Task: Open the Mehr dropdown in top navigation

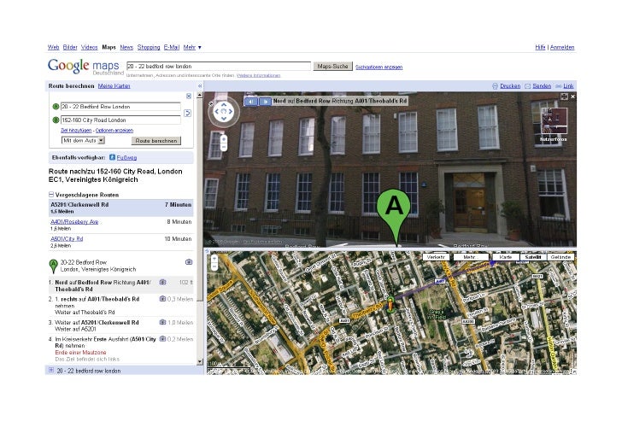Action: [192, 47]
